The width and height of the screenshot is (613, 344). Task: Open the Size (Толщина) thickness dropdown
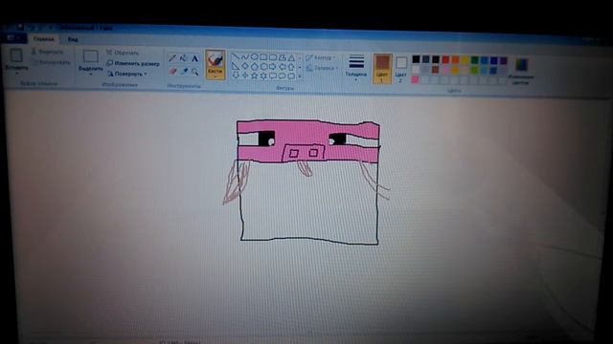pyautogui.click(x=355, y=67)
